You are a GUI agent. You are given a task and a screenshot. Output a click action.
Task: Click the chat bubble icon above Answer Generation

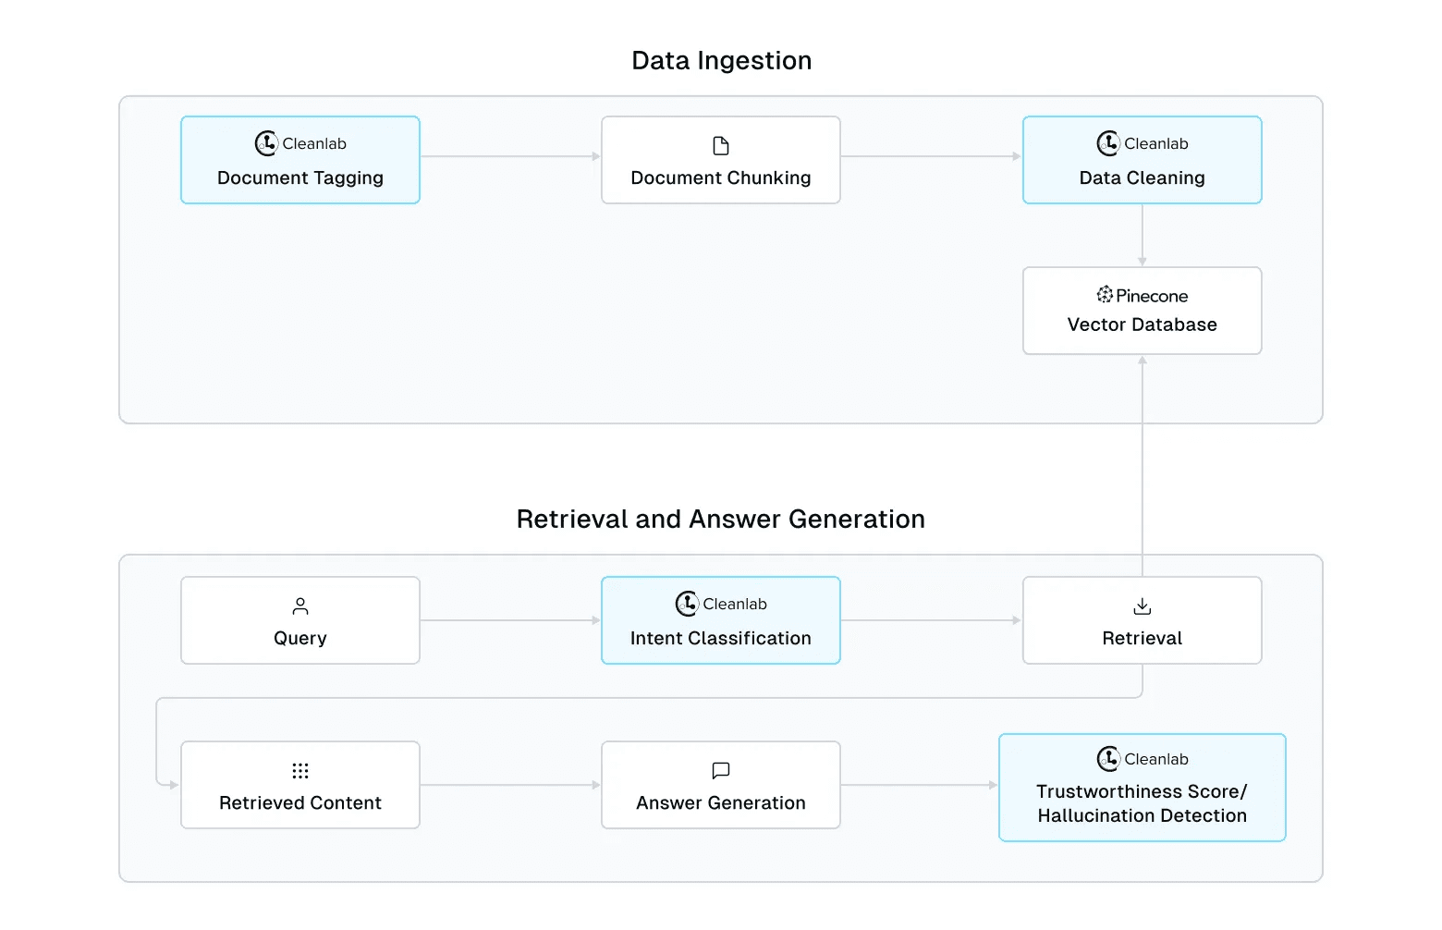[721, 771]
